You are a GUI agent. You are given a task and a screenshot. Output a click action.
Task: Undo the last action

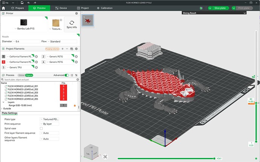point(29,3)
